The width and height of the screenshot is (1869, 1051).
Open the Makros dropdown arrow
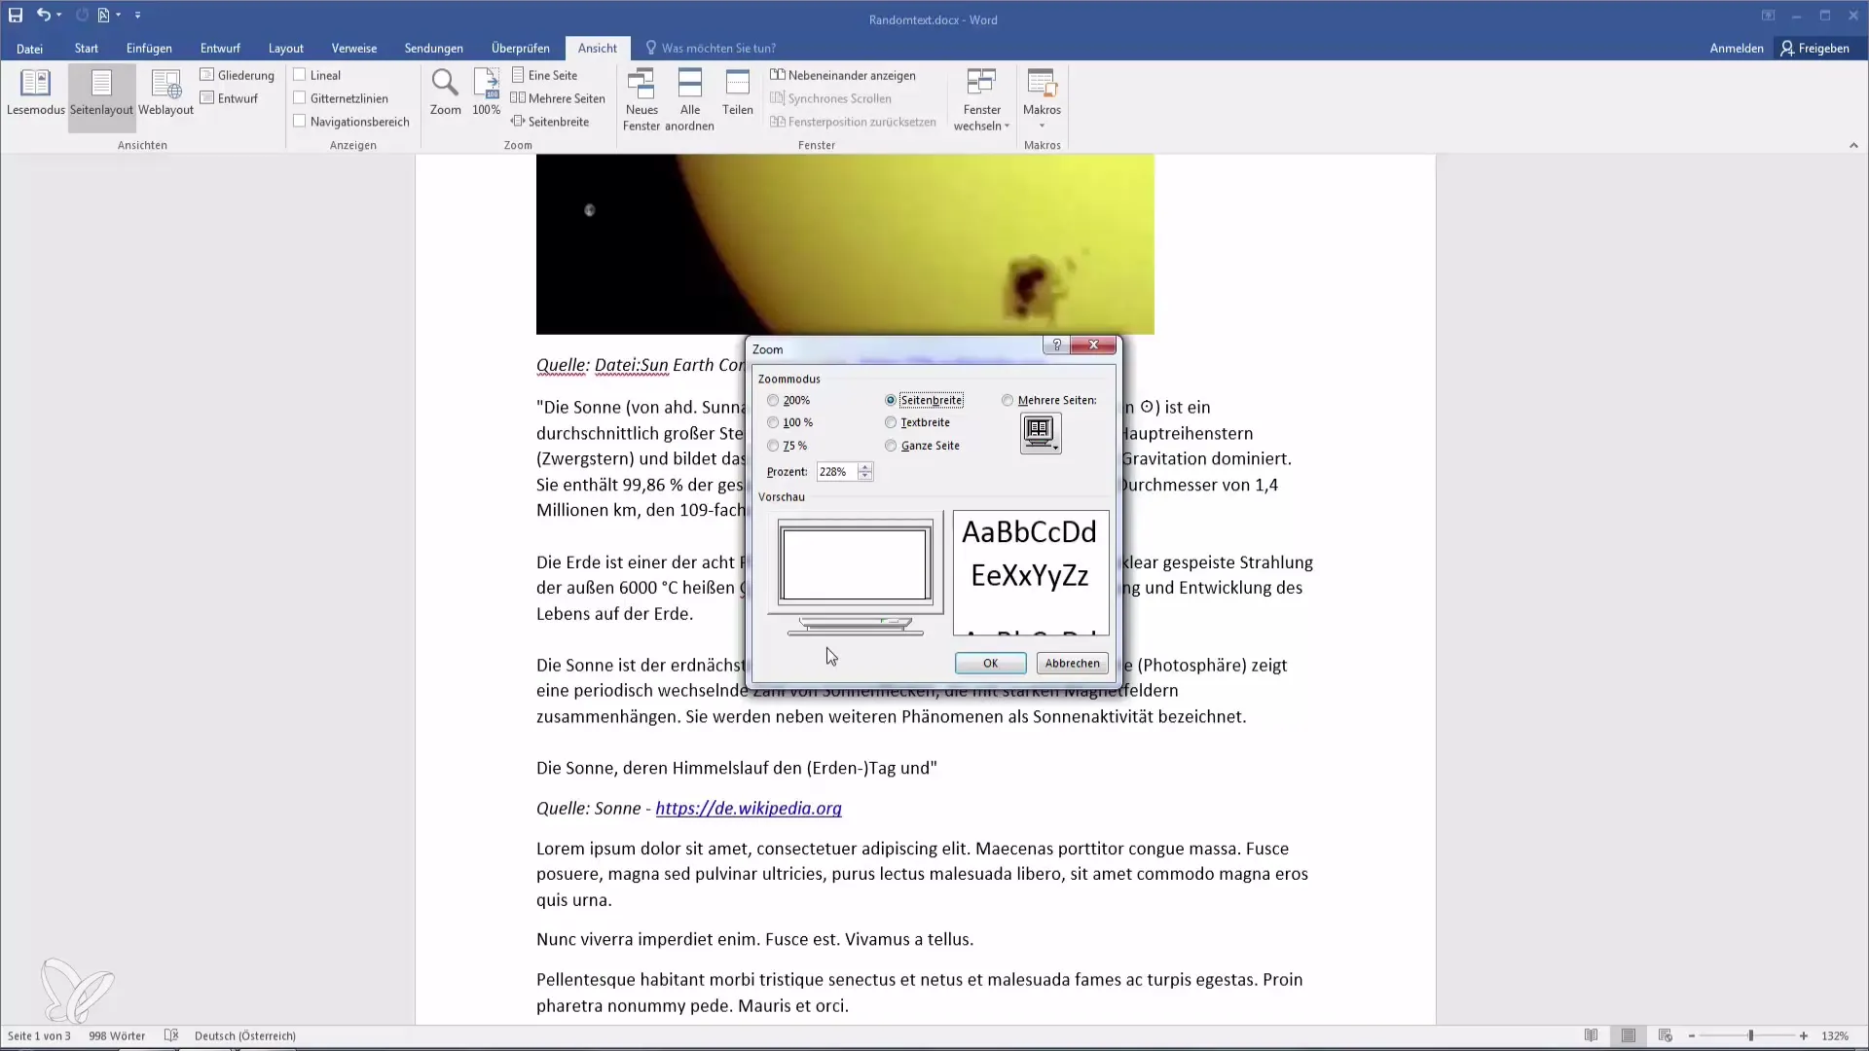[x=1042, y=126]
